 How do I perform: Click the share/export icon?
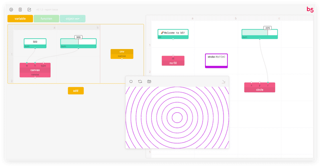coord(29,10)
